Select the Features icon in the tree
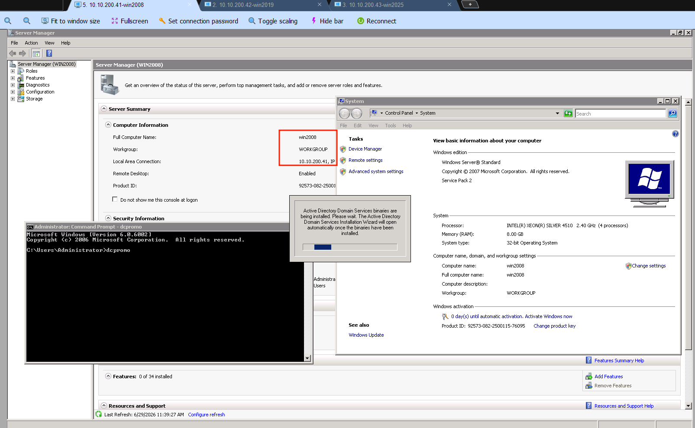The image size is (695, 428). point(21,78)
